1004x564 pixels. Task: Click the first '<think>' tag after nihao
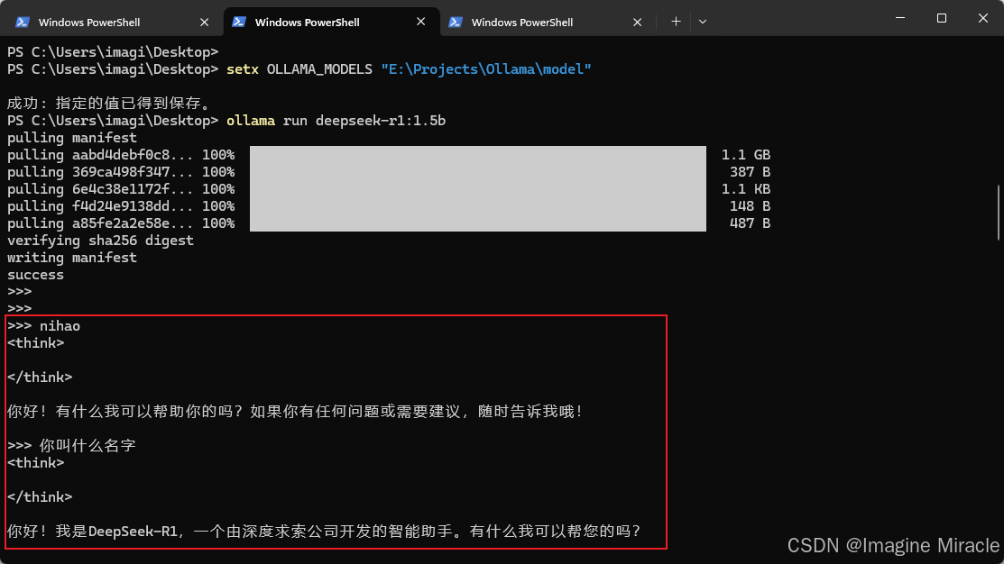[36, 343]
